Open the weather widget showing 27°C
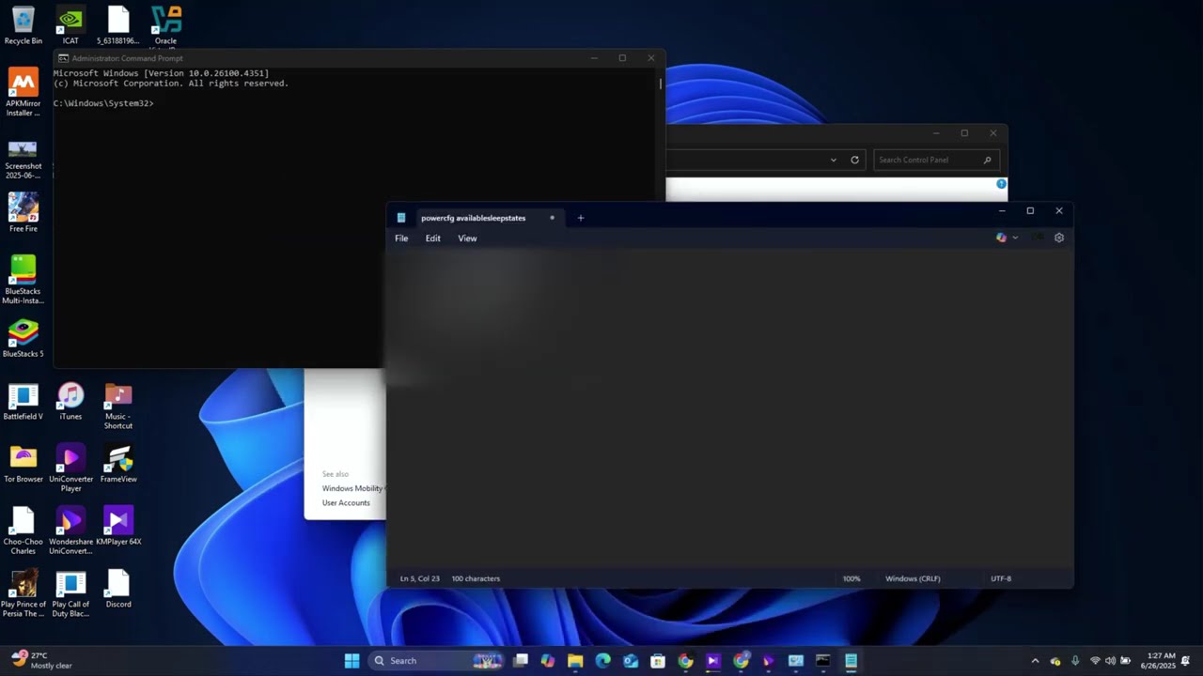This screenshot has width=1203, height=676. (40, 660)
